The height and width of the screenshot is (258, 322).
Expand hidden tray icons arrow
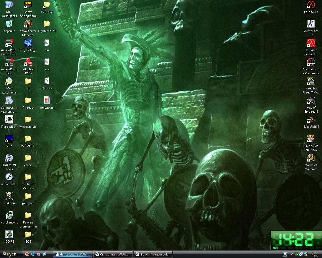pos(292,254)
